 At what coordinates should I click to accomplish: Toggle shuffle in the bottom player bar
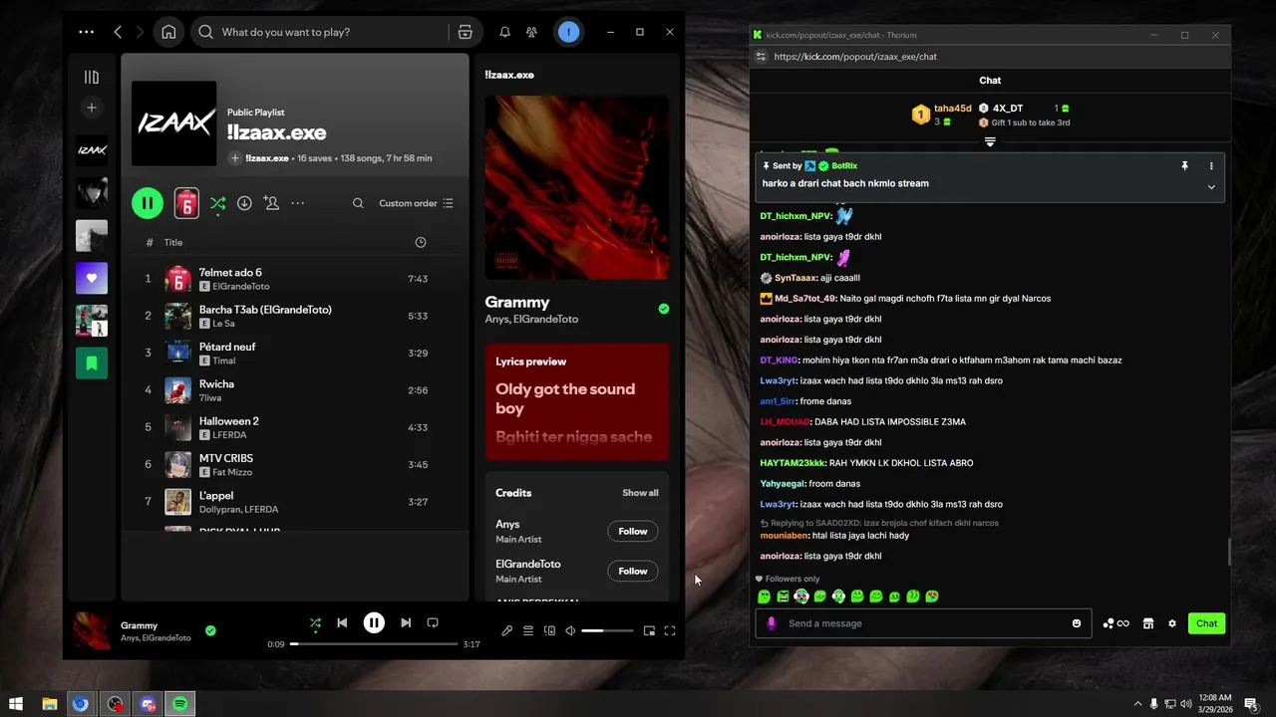[x=315, y=623]
